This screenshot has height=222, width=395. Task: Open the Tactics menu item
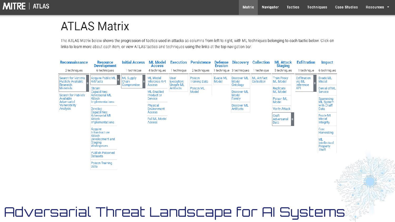[293, 7]
